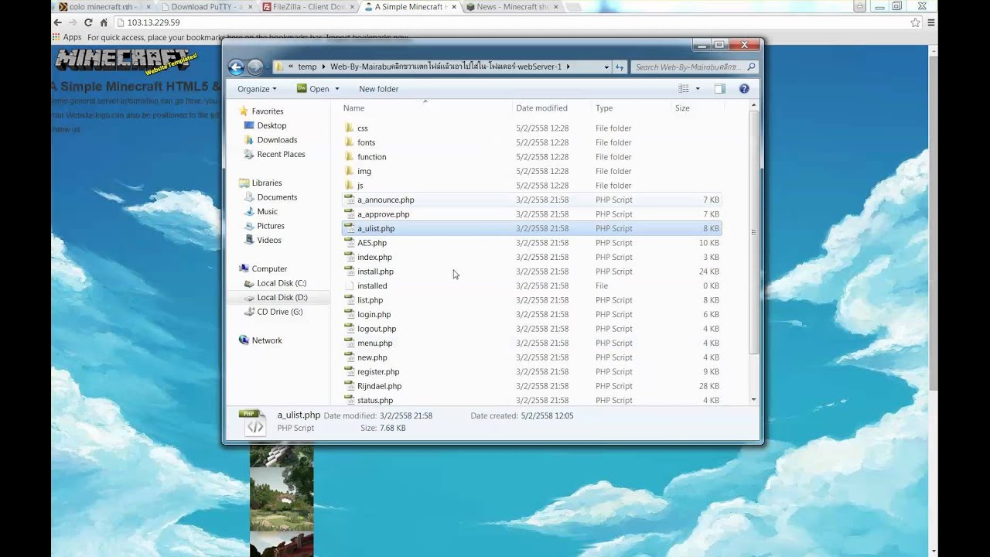Screen dimensions: 990x557
Task: Expand the address bar history dropdown
Action: point(606,67)
